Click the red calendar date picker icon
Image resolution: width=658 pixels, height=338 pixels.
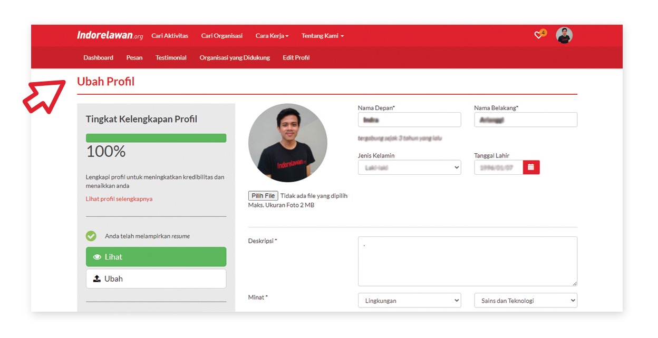pyautogui.click(x=531, y=167)
